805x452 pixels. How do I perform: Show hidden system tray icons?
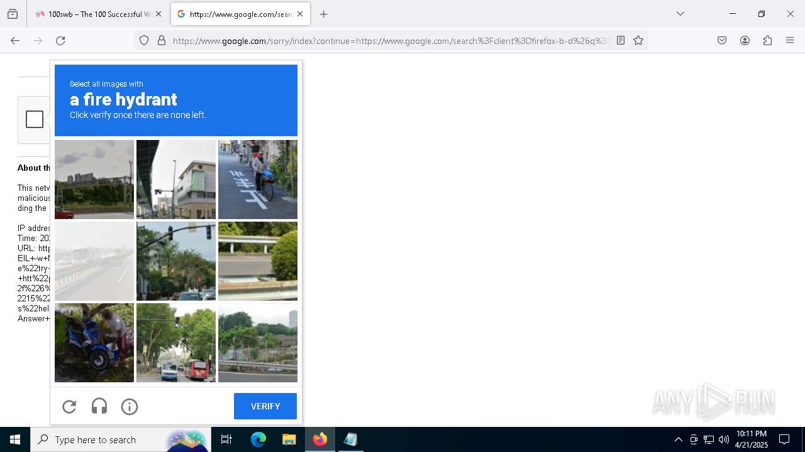pyautogui.click(x=678, y=439)
